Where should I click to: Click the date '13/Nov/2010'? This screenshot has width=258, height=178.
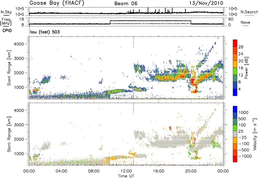click(x=206, y=3)
